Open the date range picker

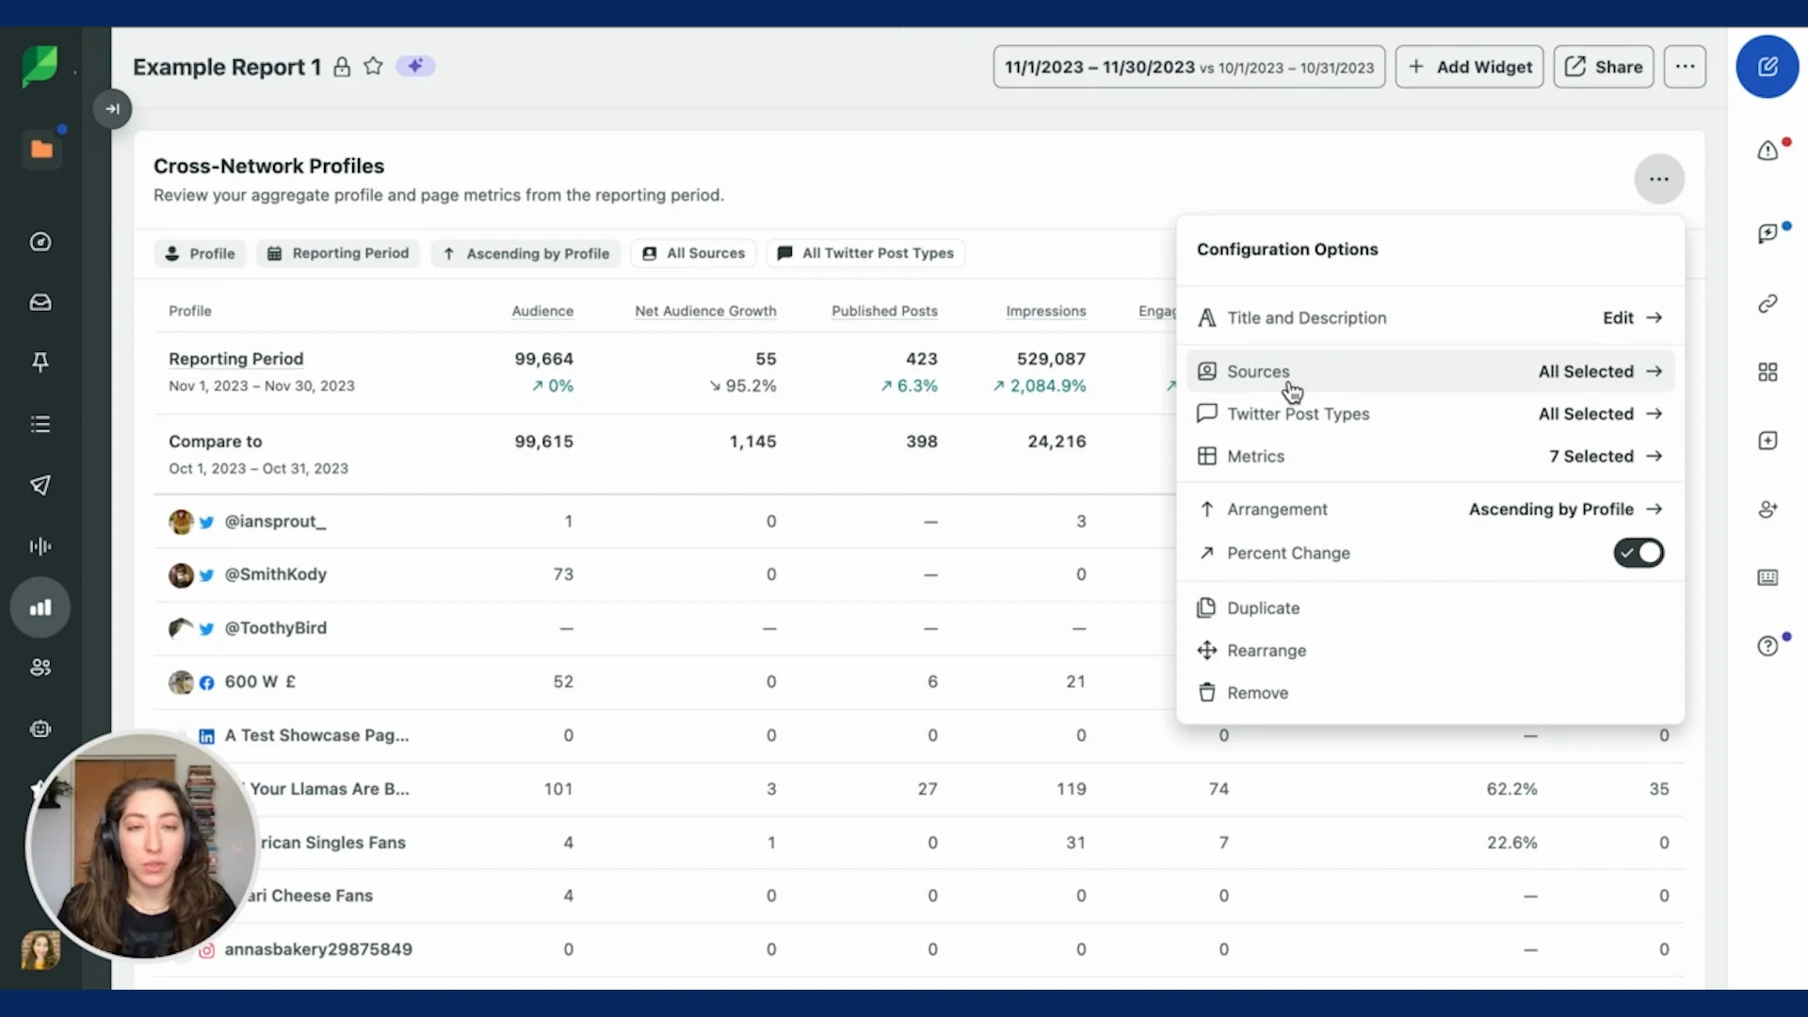click(1188, 67)
